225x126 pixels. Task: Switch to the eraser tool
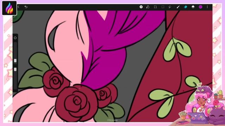[185, 7]
